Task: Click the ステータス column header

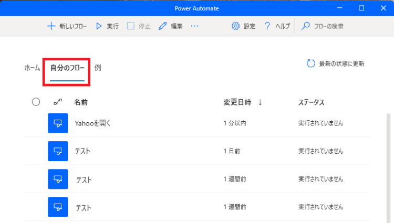Action: tap(312, 102)
